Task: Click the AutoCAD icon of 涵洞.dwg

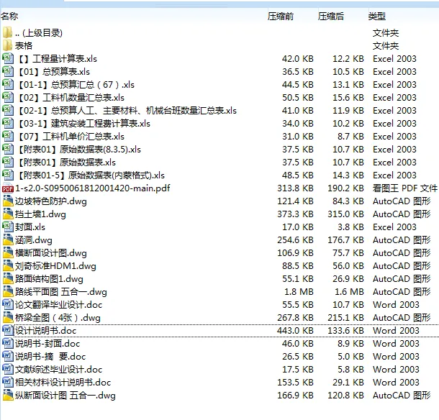Action: click(x=8, y=239)
